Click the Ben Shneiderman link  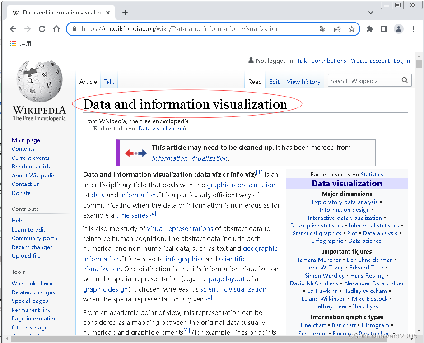click(x=370, y=260)
